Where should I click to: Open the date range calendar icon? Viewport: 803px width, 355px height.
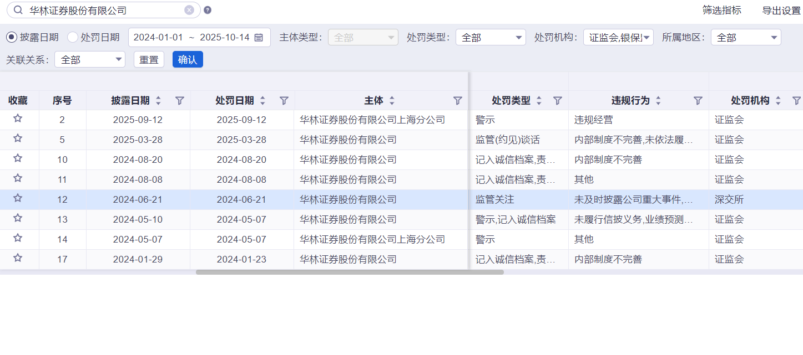(x=259, y=38)
